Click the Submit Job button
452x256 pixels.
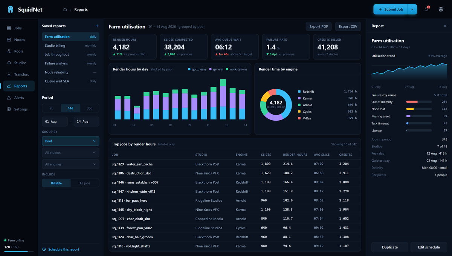point(391,9)
